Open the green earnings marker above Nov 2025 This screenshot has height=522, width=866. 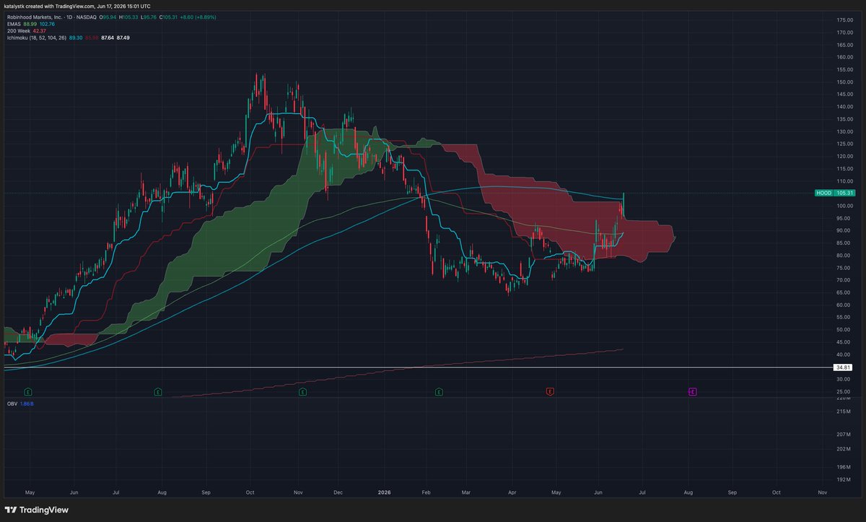302,391
